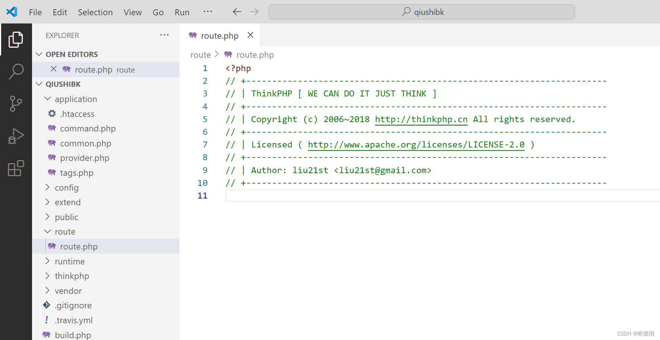Open Explorer's more actions ellipsis
The image size is (660, 340).
point(164,35)
